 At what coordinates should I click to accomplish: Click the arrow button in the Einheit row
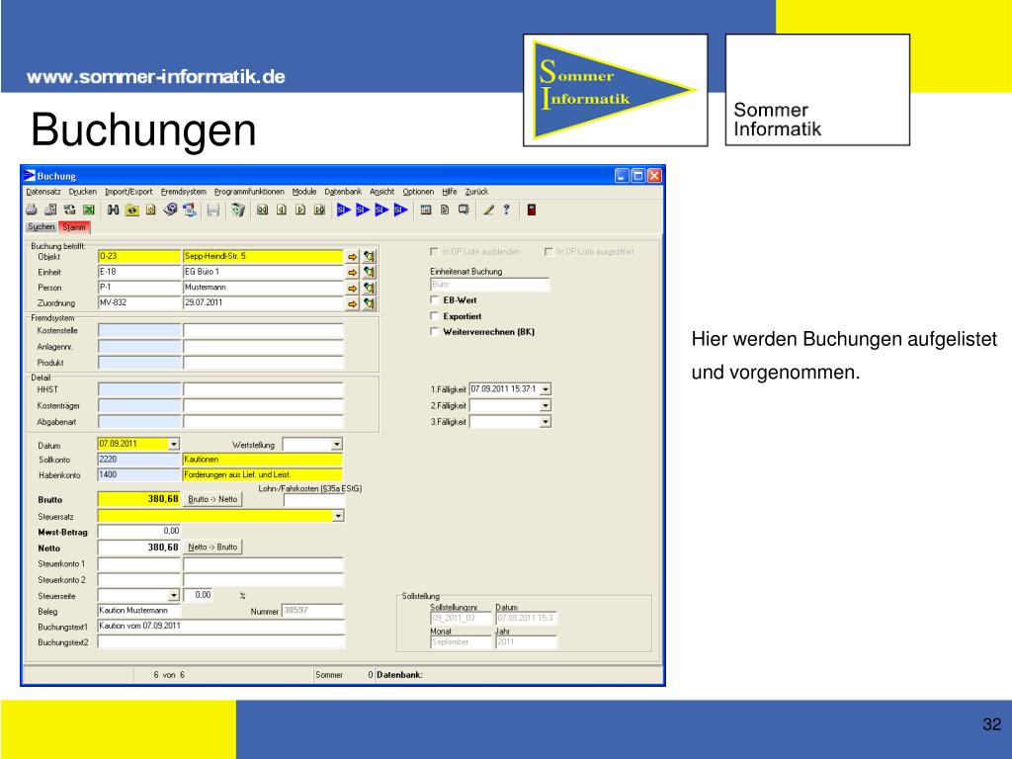tap(353, 273)
